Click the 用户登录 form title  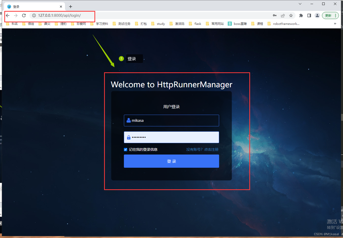tap(171, 107)
